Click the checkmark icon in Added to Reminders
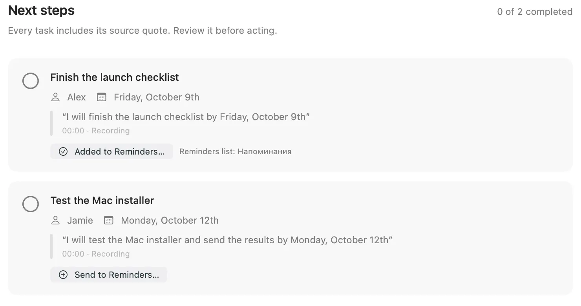Screen dimensions: 581x306 tap(63, 152)
